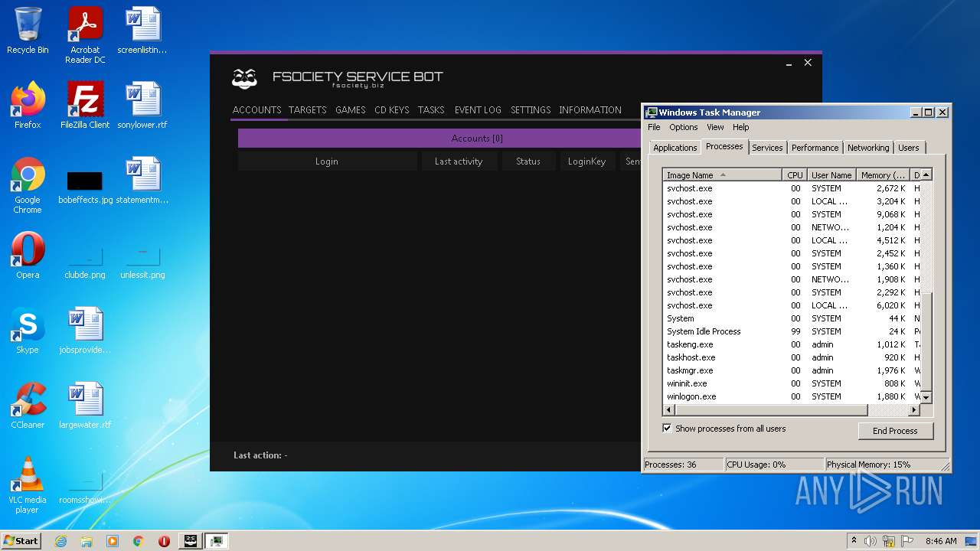Launch Skype desktop shortcut
Viewport: 980px width, 551px height.
pos(28,331)
